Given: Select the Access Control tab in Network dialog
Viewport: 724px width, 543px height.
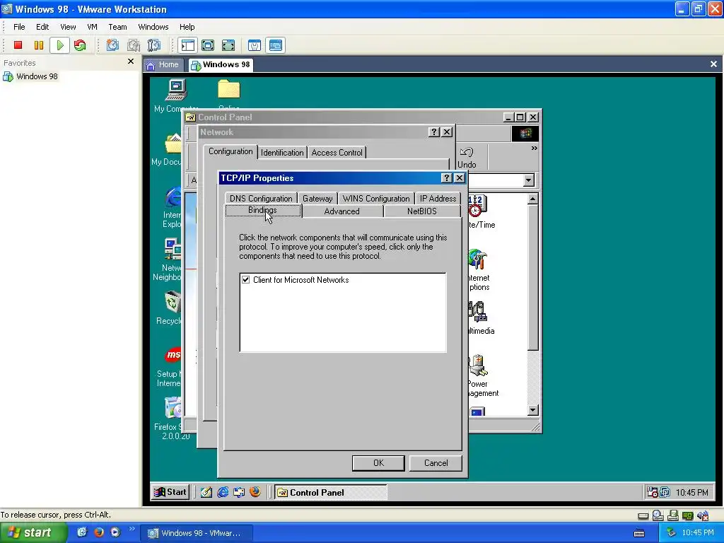Looking at the screenshot, I should coord(337,153).
